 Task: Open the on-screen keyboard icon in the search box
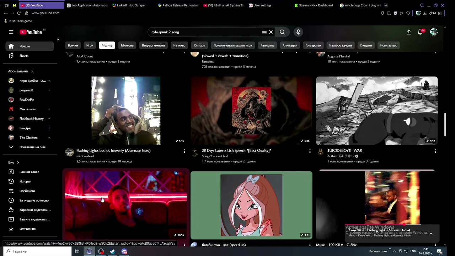[264, 32]
